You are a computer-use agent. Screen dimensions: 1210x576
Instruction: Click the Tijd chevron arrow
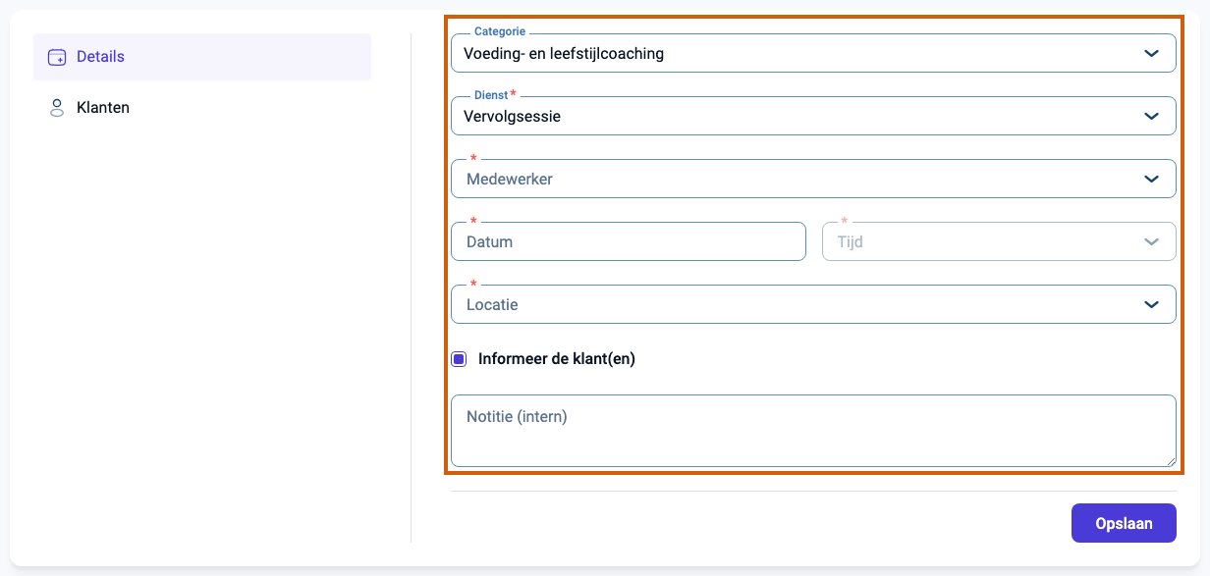point(1152,241)
